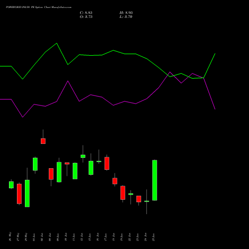Viewport: 249px width, 249px height.
Task: Click the tall green candle above 25 Jun
Action: pyautogui.click(x=155, y=180)
